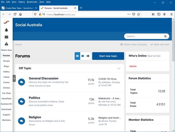Click the General Discussion forum bubble icon
Viewport: 175px width, 132px height.
click(x=21, y=82)
